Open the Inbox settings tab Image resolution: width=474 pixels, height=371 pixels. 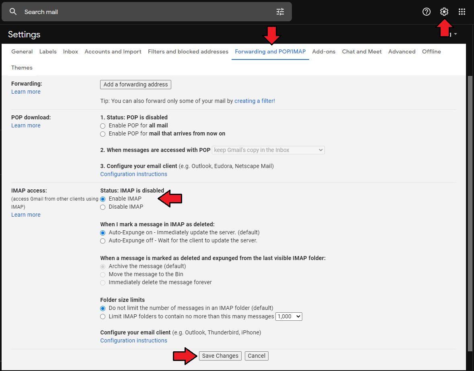click(x=70, y=52)
